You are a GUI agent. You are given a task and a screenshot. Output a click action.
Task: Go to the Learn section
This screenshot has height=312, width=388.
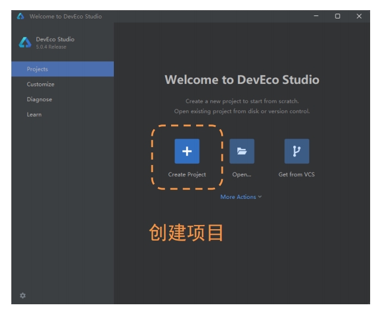tap(34, 114)
